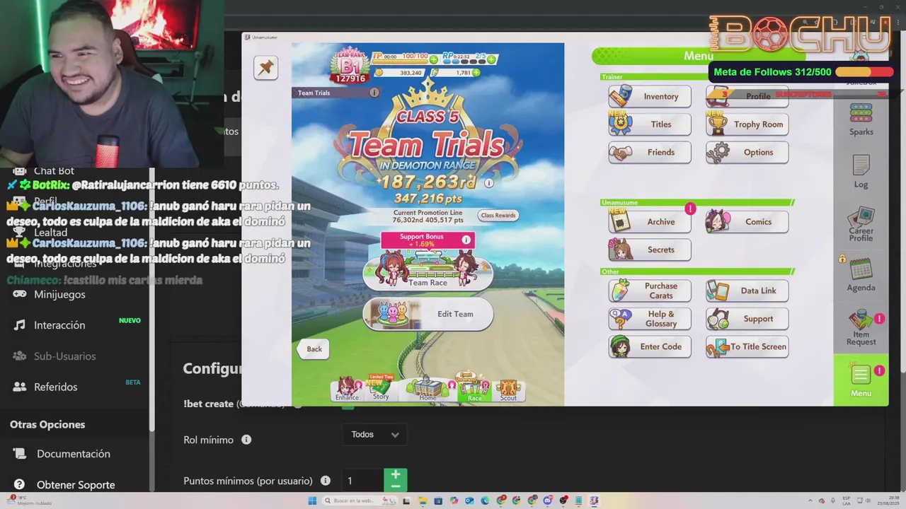Open the Windows Start menu
The width and height of the screenshot is (906, 509).
coord(312,501)
